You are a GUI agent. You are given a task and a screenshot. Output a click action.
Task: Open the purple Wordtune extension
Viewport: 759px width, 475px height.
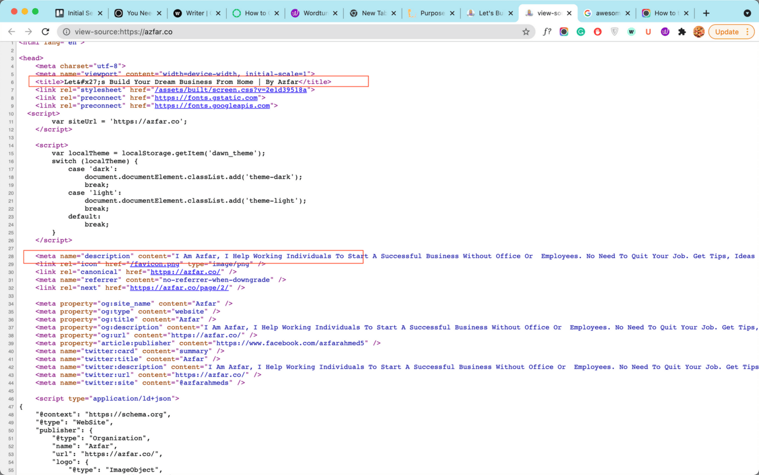(665, 32)
